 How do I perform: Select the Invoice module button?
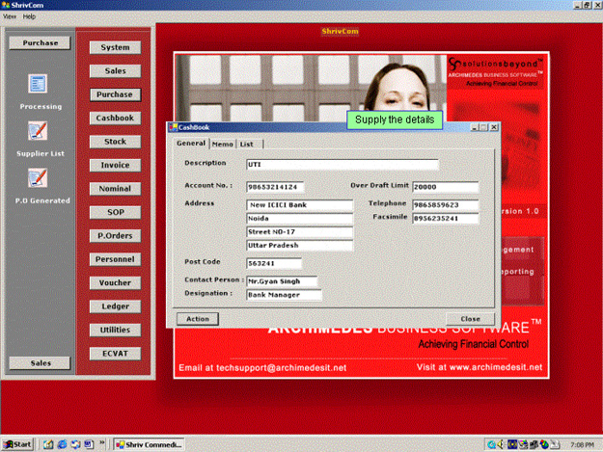115,165
